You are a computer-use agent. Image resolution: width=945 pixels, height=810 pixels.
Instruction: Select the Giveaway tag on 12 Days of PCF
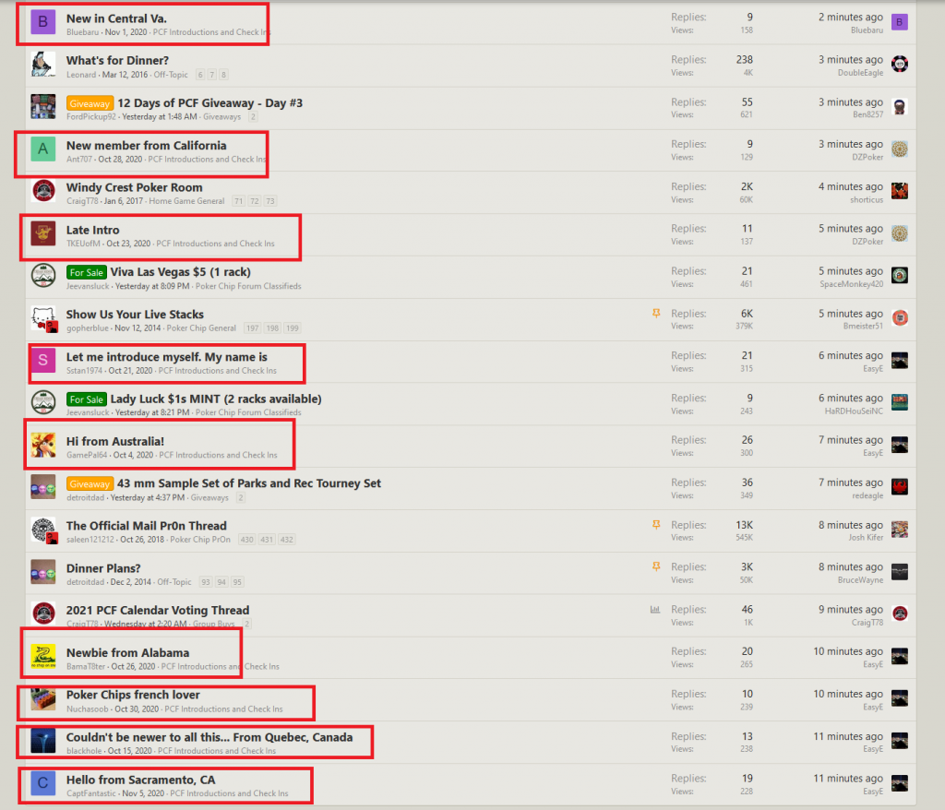pyautogui.click(x=90, y=103)
